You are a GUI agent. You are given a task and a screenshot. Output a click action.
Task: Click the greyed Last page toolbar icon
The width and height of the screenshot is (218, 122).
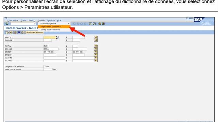coord(85,24)
